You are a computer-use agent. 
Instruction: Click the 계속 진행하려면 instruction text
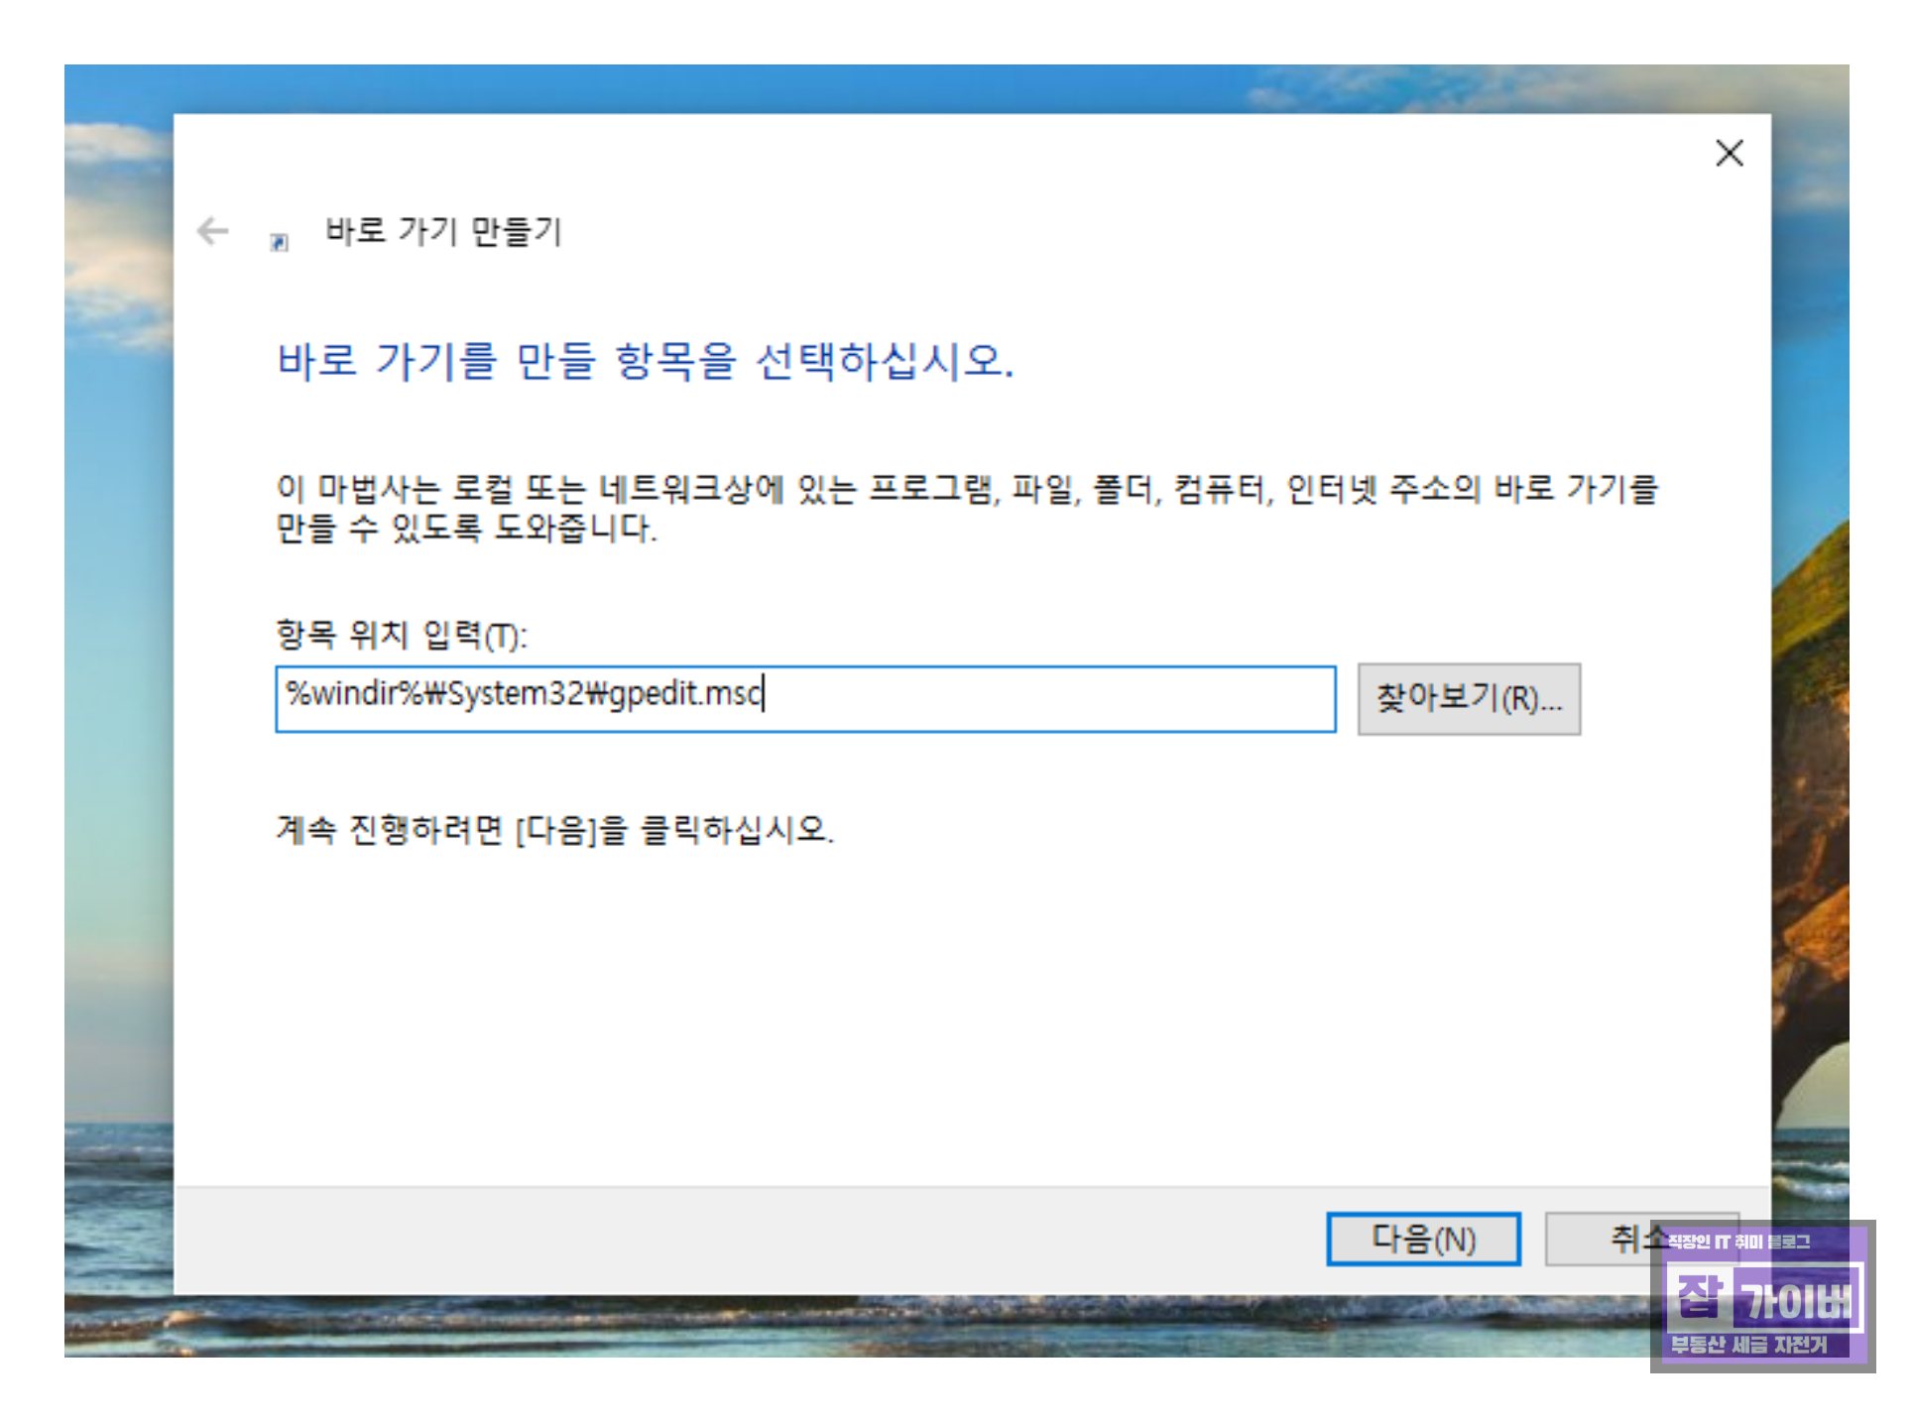click(x=554, y=829)
